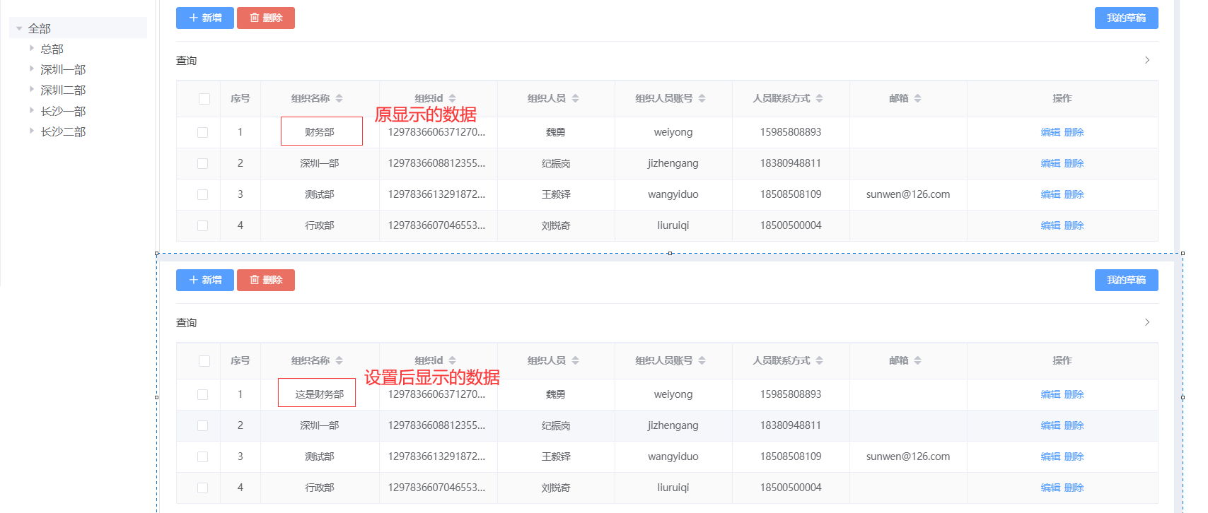This screenshot has width=1208, height=513.
Task: Sort the upper table by 组织人员账号
Action: [702, 98]
